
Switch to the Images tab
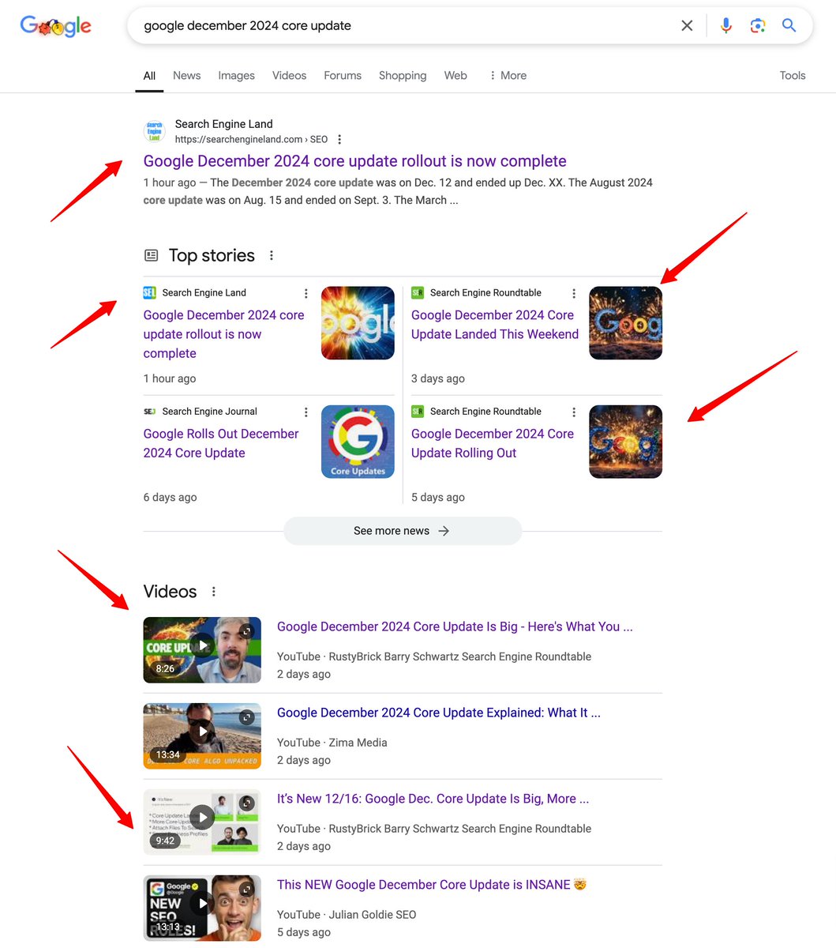tap(236, 76)
